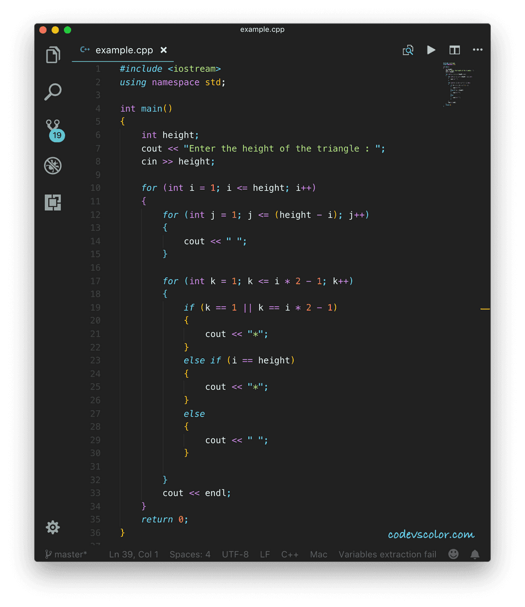The width and height of the screenshot is (525, 607).
Task: Click the master* git branch indicator
Action: point(66,554)
